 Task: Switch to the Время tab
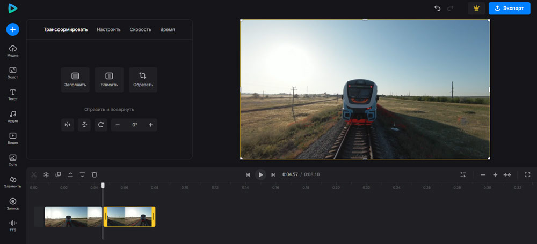pyautogui.click(x=168, y=29)
